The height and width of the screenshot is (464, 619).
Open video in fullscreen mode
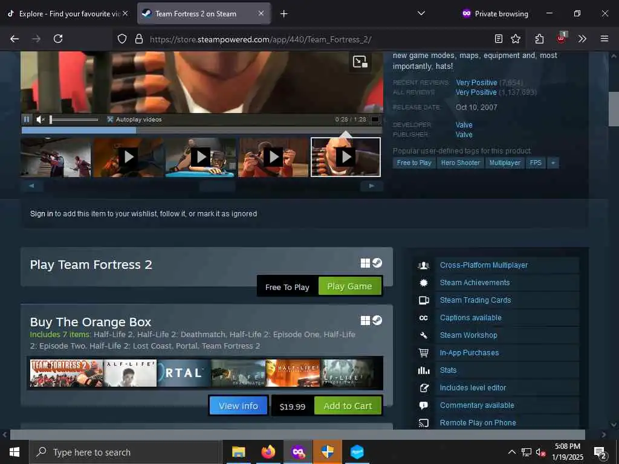click(375, 119)
